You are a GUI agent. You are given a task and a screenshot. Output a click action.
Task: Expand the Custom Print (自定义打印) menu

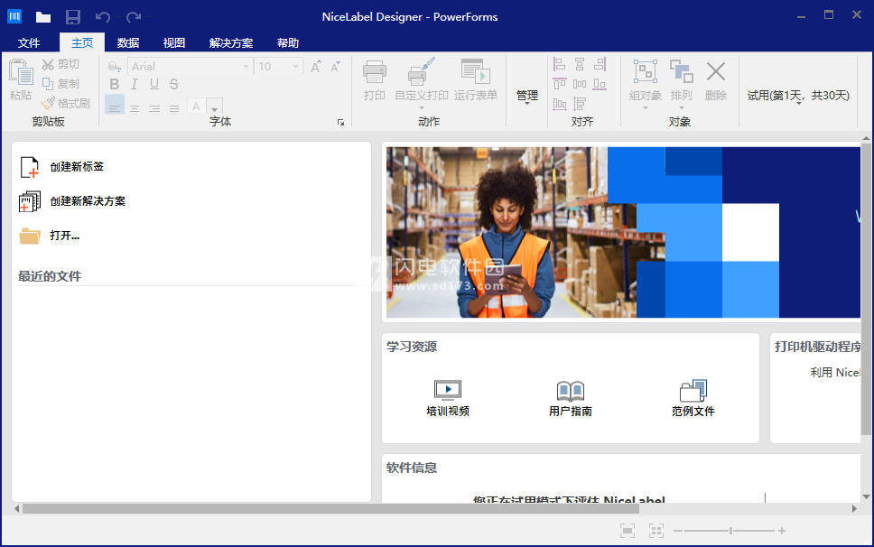[x=422, y=108]
